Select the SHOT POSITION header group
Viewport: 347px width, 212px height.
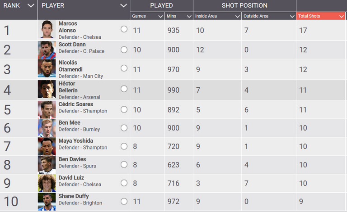pos(244,5)
